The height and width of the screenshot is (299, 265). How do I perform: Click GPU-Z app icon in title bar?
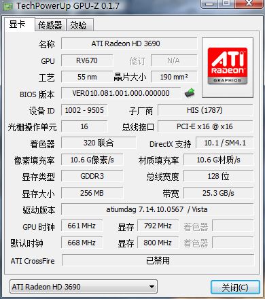[x=7, y=6]
